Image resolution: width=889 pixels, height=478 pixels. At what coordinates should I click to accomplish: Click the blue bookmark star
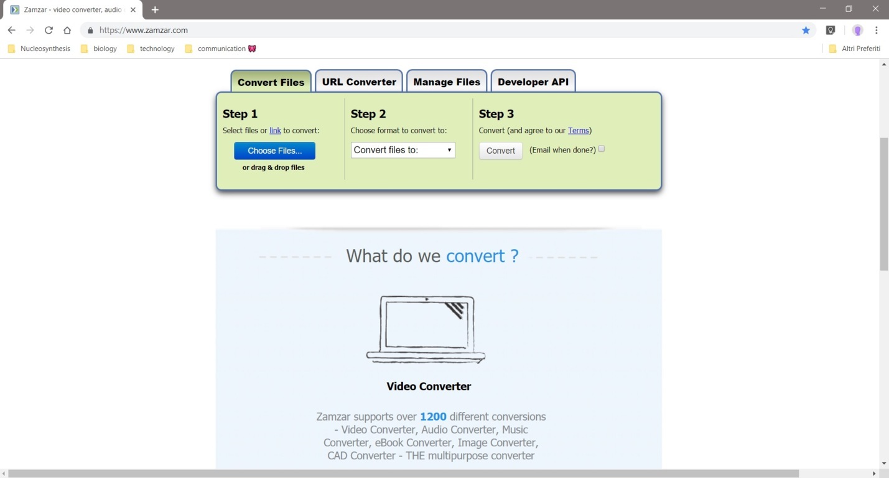point(806,30)
